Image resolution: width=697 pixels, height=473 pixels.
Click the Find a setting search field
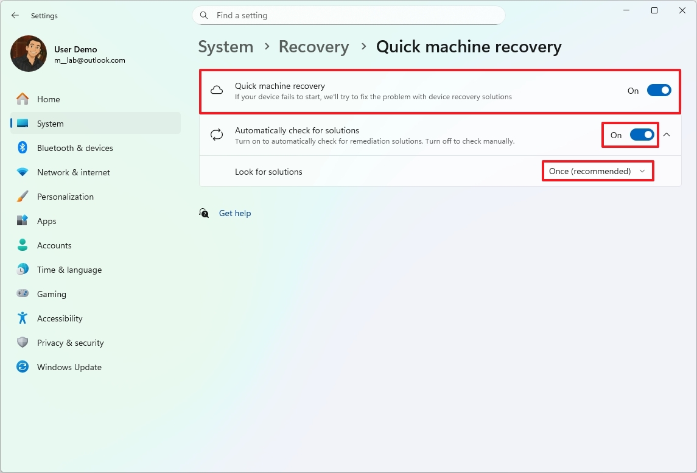(x=348, y=15)
